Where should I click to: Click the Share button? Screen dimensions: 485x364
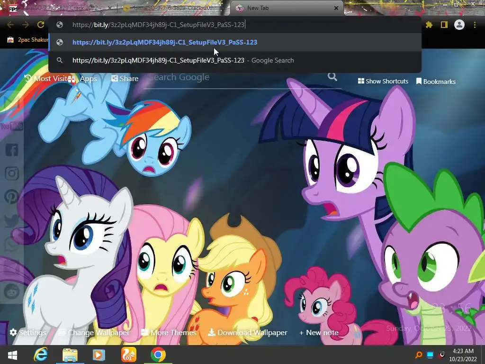[125, 79]
